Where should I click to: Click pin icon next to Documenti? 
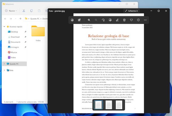coord(25,42)
